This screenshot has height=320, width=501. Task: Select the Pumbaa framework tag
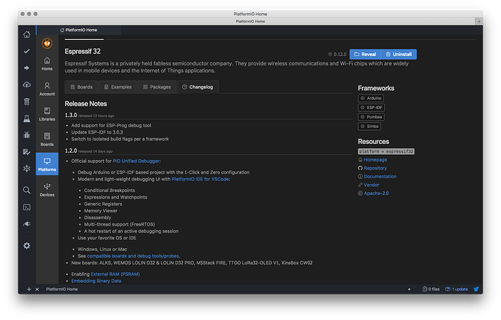pos(371,117)
